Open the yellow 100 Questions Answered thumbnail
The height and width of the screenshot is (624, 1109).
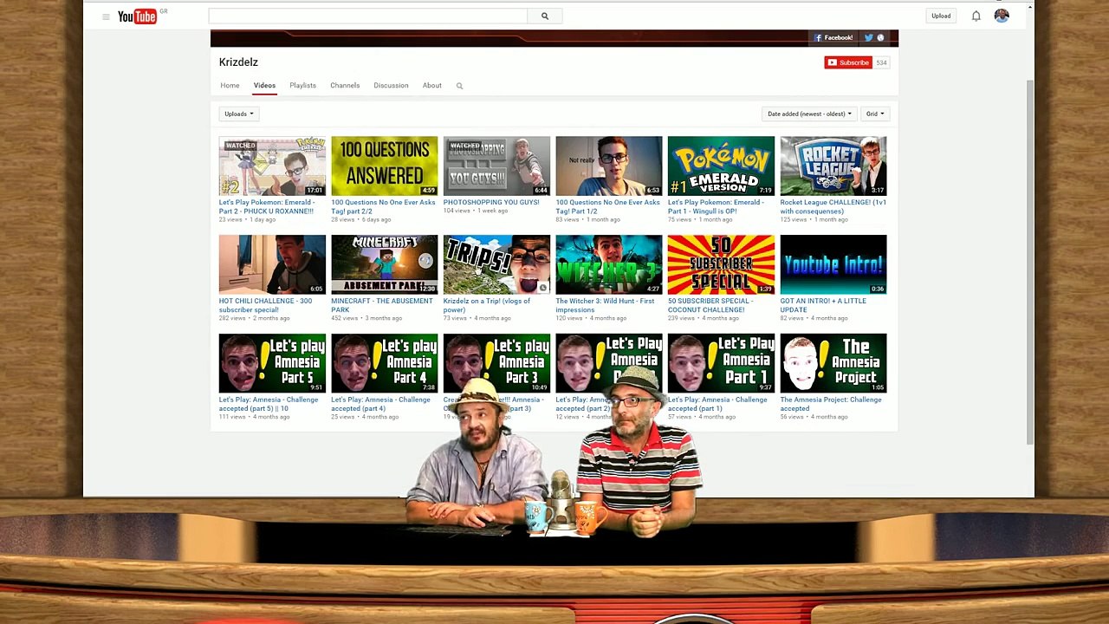tap(385, 166)
